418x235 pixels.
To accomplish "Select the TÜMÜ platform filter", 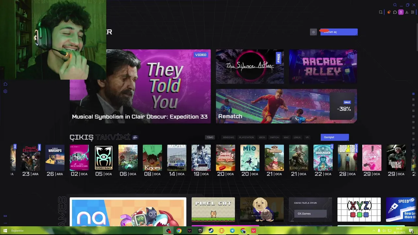I will [x=210, y=137].
